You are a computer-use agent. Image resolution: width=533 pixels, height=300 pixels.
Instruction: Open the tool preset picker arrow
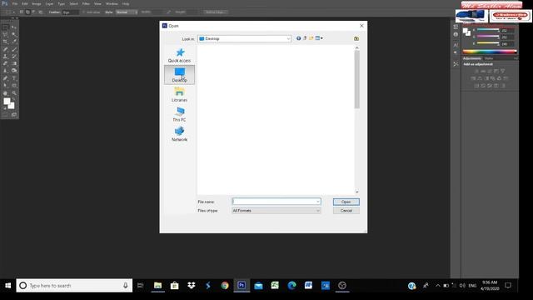[13, 12]
